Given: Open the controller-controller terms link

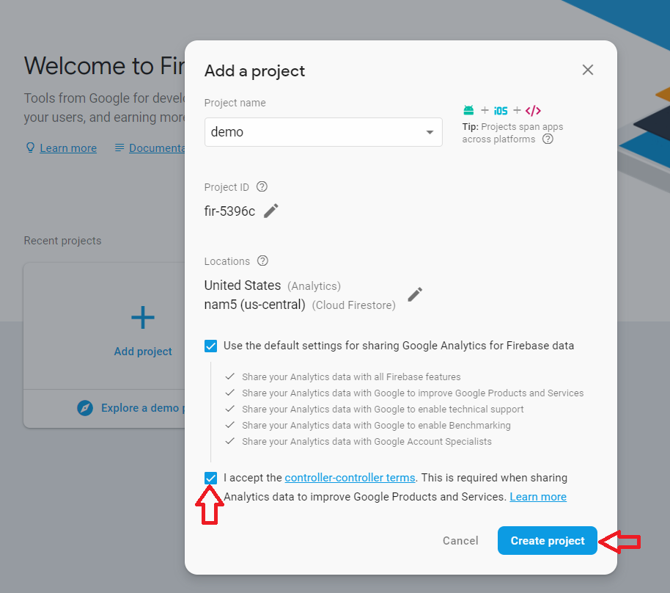Looking at the screenshot, I should tap(350, 478).
